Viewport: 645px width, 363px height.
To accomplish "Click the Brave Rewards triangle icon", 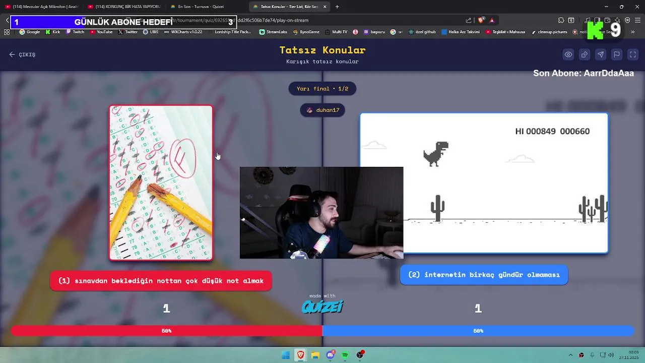I will [x=492, y=20].
